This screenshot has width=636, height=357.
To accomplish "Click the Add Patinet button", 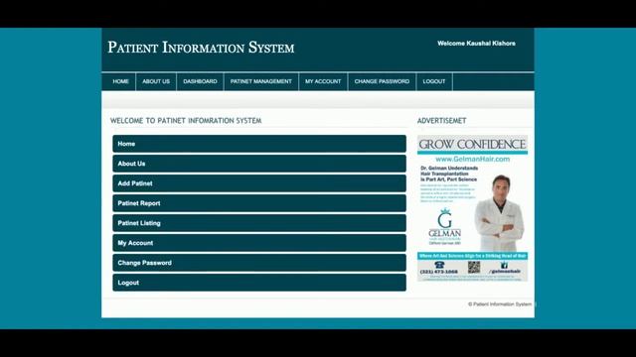I will [x=259, y=183].
